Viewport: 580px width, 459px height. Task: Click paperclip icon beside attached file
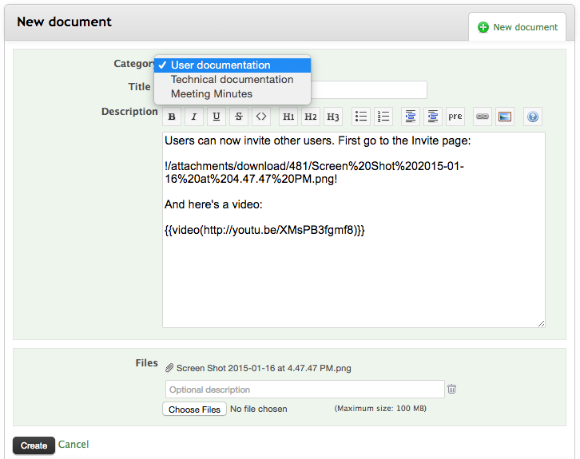169,368
